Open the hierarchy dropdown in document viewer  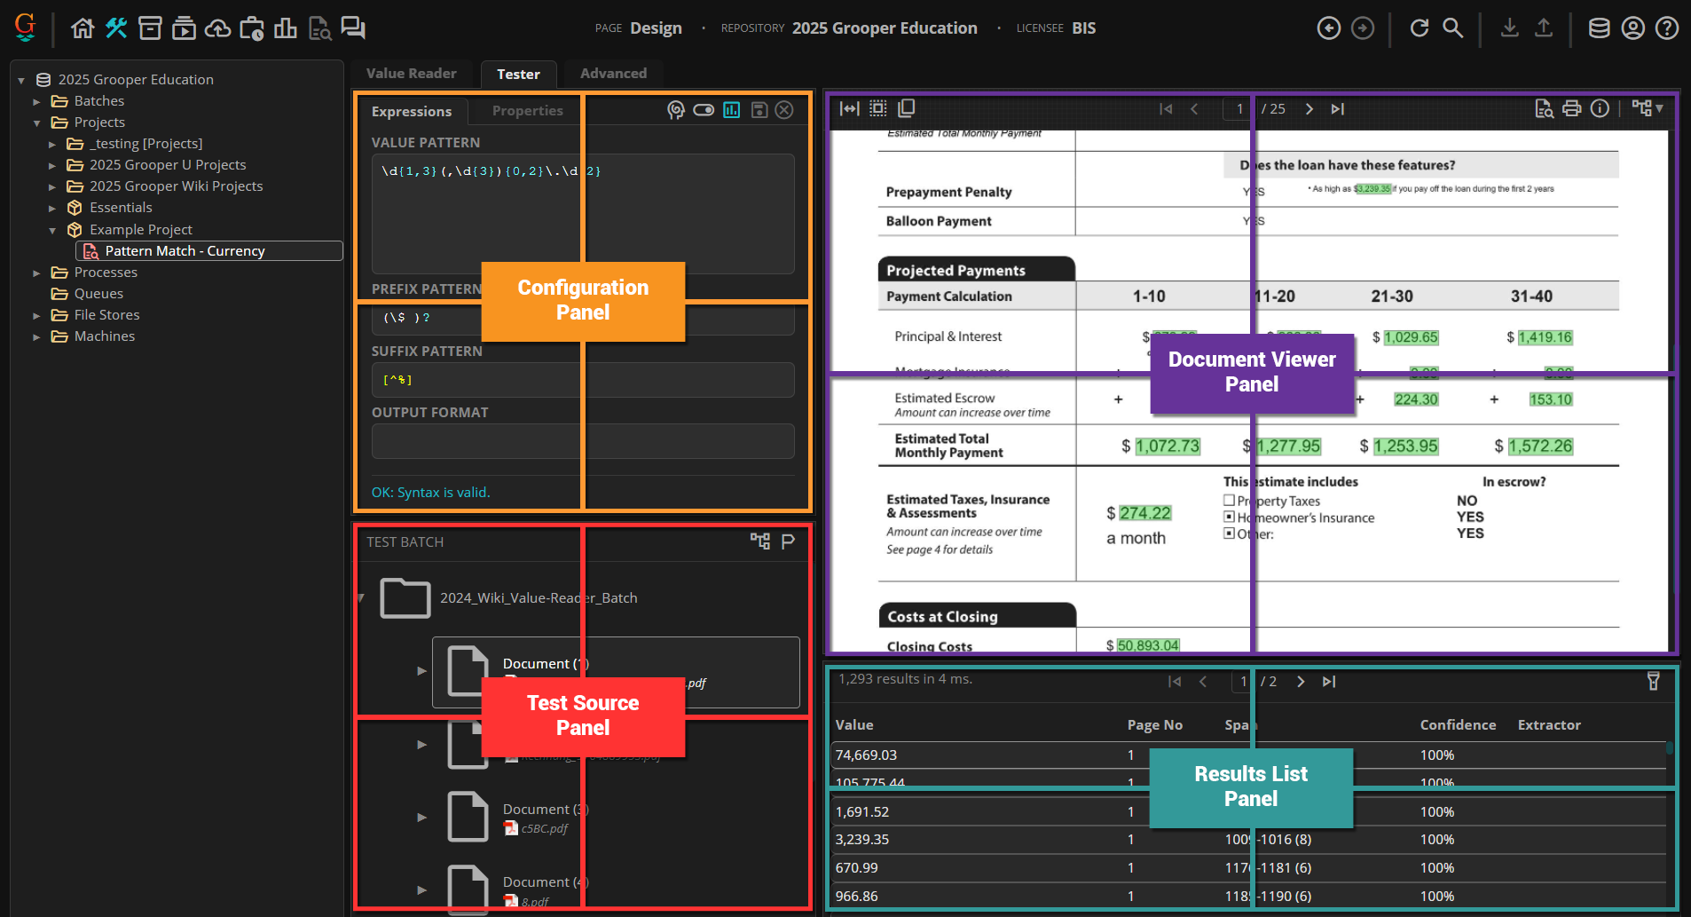[x=1648, y=108]
